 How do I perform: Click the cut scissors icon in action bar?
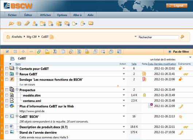(x=79, y=52)
